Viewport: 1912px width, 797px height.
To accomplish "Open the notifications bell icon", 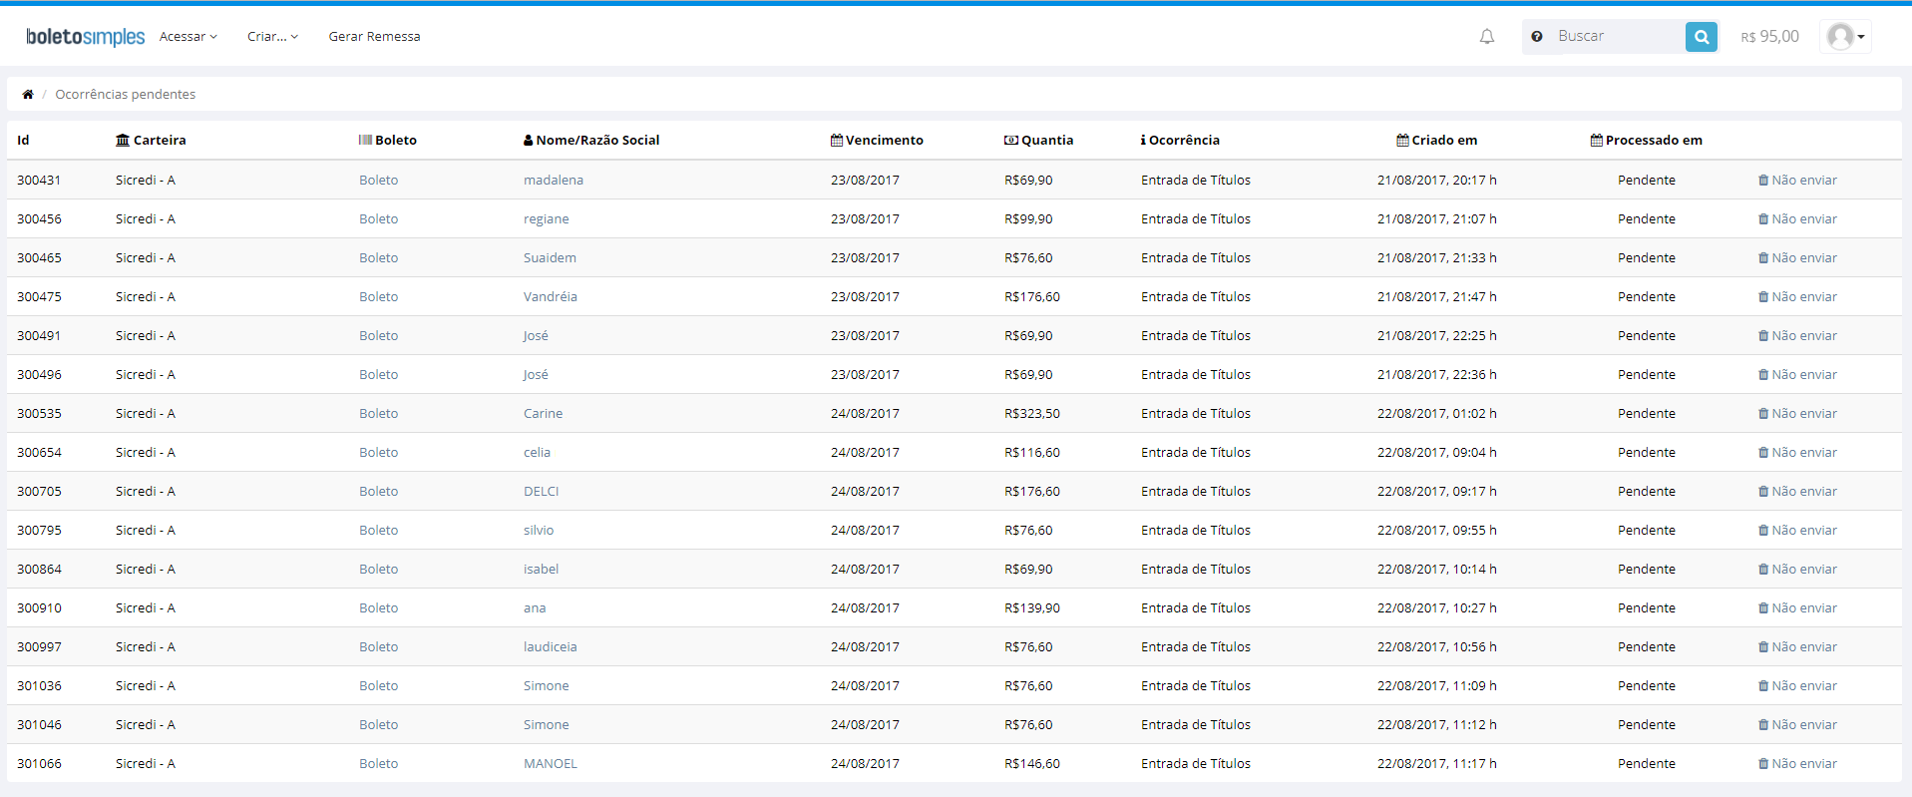I will click(1487, 37).
